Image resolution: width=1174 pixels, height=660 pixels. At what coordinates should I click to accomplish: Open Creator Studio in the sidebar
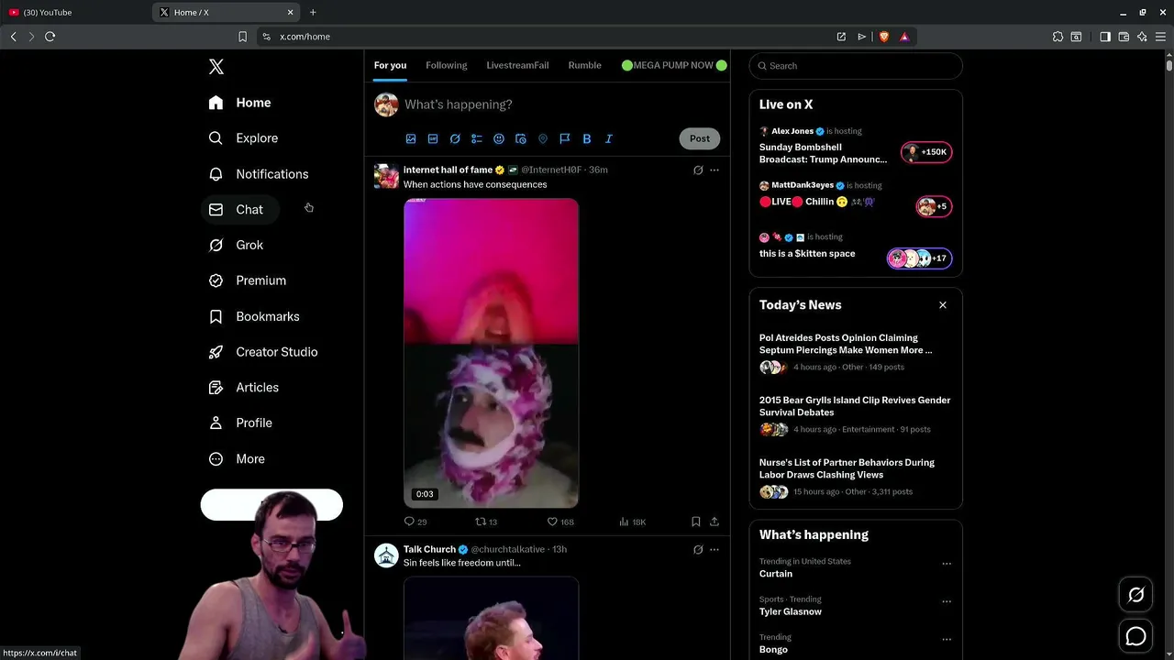pyautogui.click(x=263, y=352)
